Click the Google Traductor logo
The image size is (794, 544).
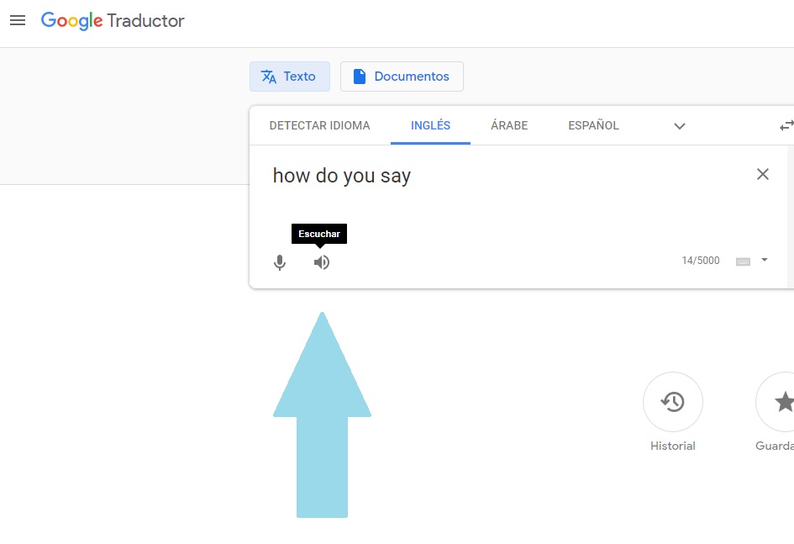click(113, 21)
